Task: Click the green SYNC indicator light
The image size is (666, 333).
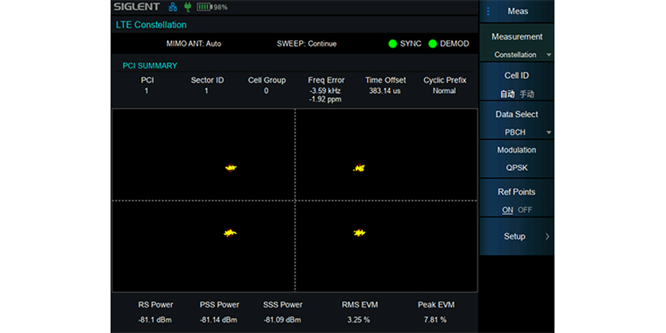Action: [x=392, y=44]
